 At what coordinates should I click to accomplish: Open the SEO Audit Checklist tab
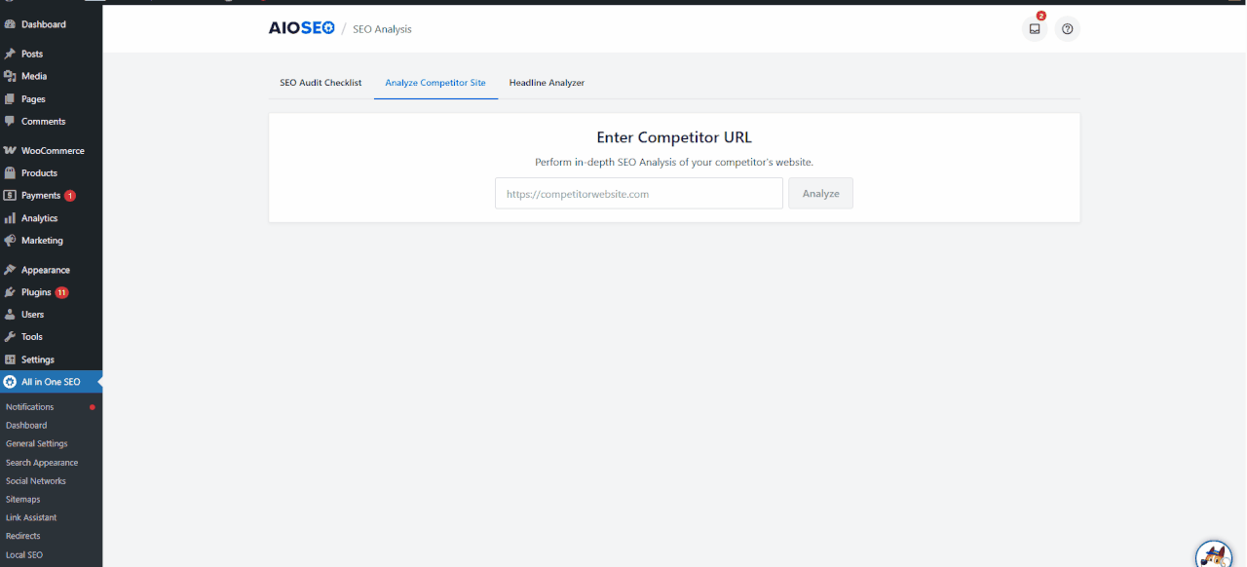point(321,83)
